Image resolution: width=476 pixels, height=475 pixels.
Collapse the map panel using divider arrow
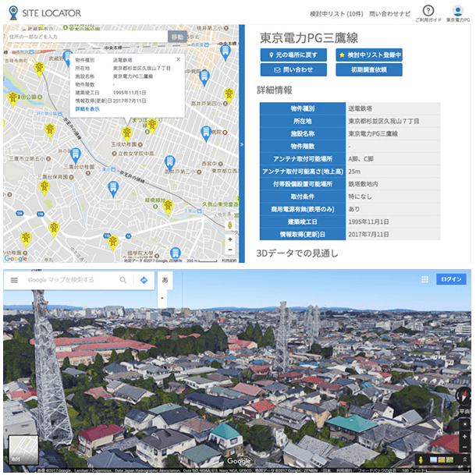click(x=242, y=144)
